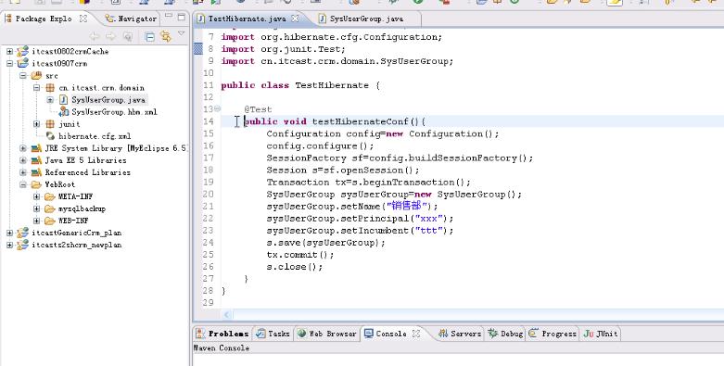Expand the itcasts2shcrm_newplan project
This screenshot has height=366, width=724.
coord(9,245)
